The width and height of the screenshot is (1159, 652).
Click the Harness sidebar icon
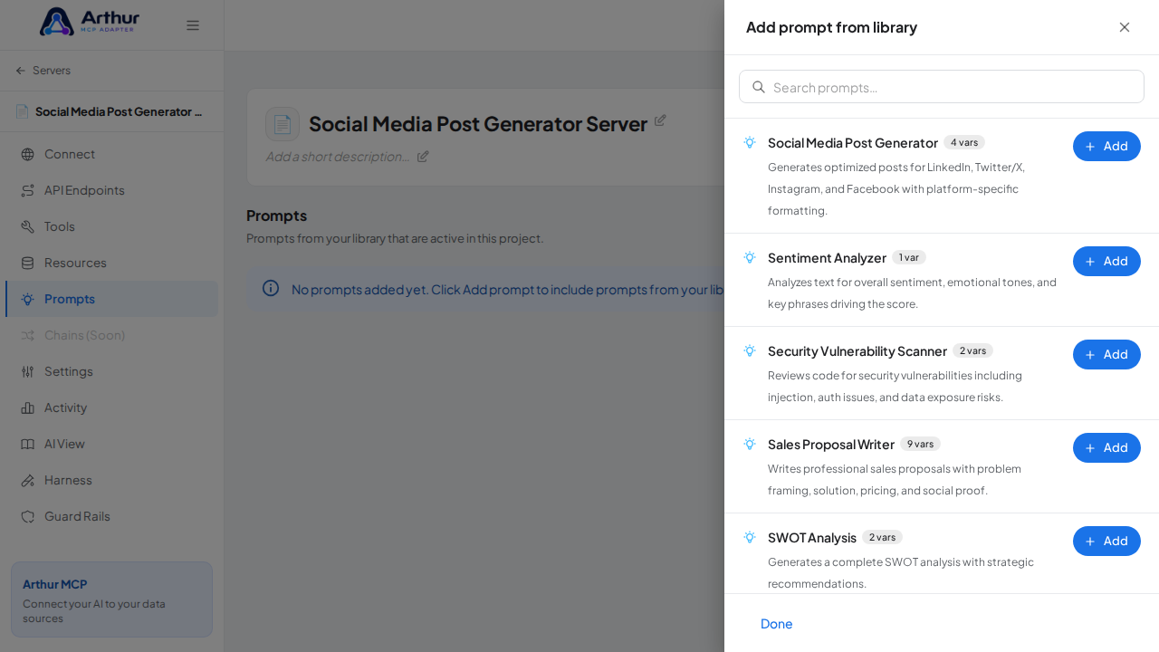click(28, 480)
